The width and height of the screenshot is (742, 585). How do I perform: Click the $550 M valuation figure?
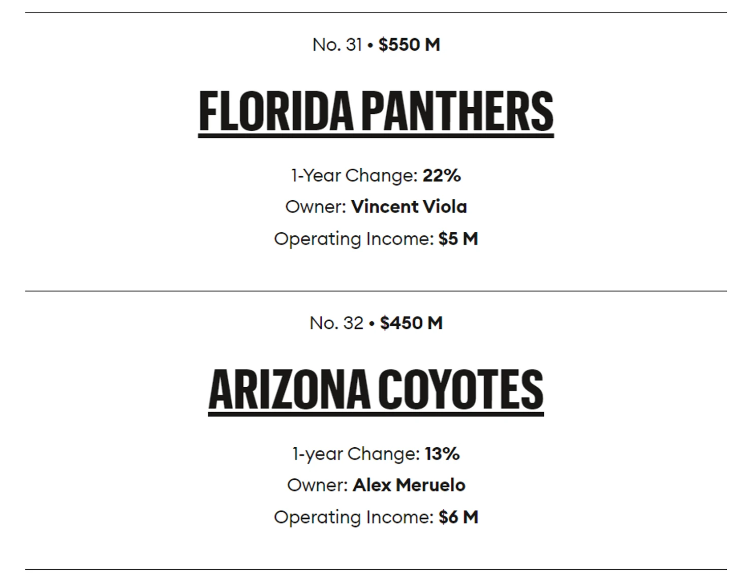tap(409, 45)
